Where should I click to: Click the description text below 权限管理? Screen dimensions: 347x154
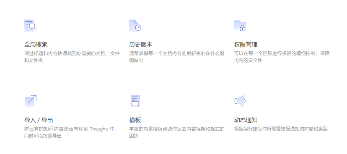coord(282,57)
